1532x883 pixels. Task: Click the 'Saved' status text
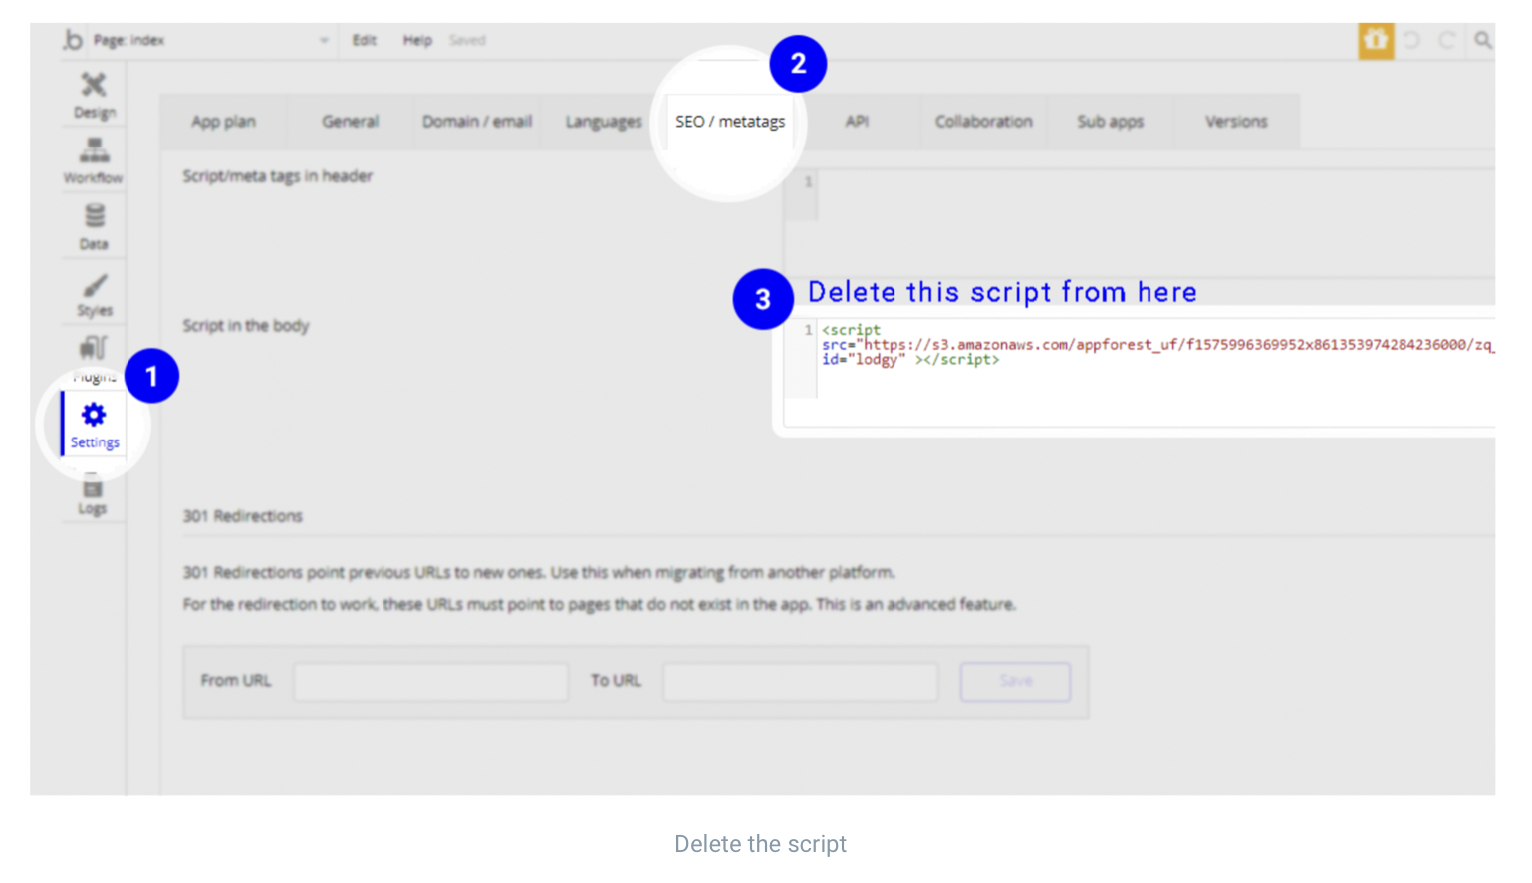[x=467, y=40]
